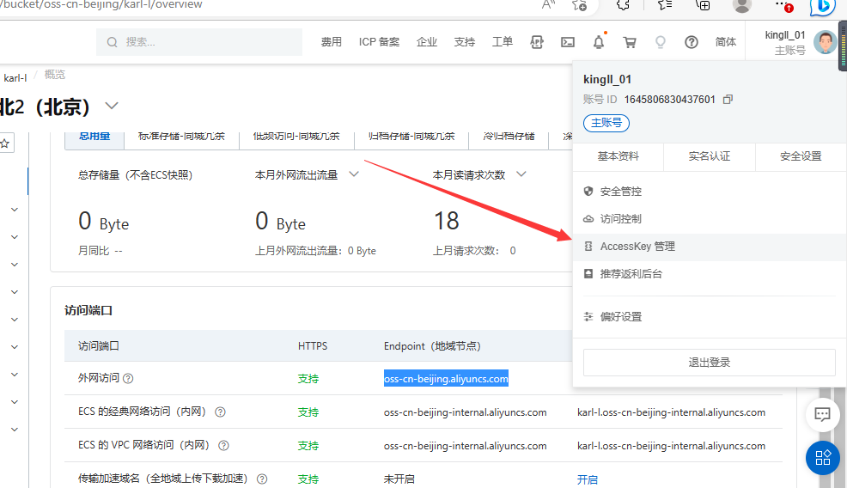Click the user avatar picture

pos(825,42)
